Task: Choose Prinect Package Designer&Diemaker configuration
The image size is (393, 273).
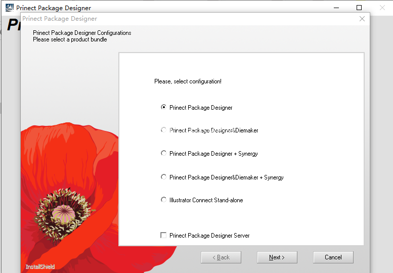Action: [163, 130]
